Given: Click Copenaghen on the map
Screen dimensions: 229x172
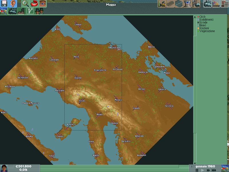Looking at the screenshot, I should click(159, 67).
